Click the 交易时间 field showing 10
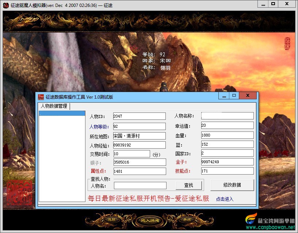 tap(132, 154)
